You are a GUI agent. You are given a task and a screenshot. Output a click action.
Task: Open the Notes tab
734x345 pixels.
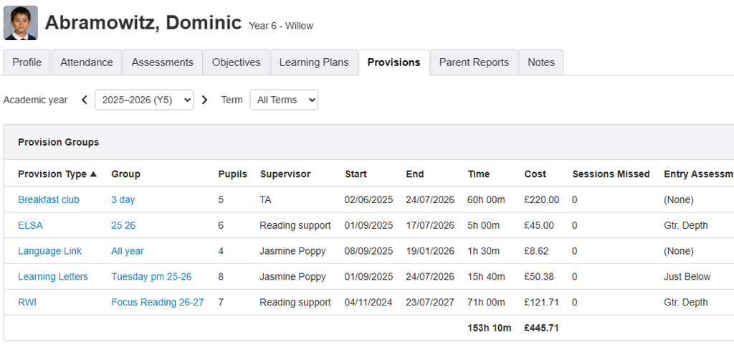point(541,62)
